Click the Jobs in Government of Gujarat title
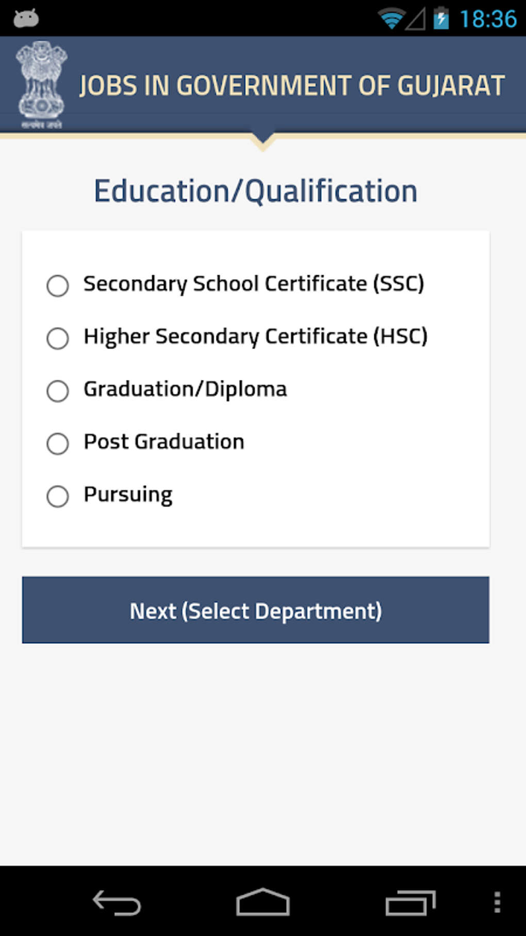This screenshot has height=936, width=526. [x=292, y=86]
